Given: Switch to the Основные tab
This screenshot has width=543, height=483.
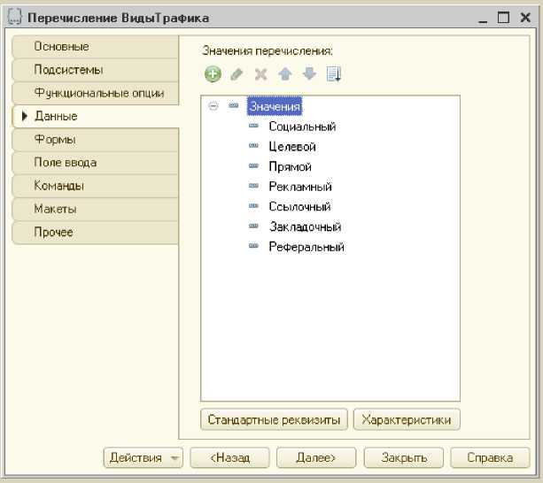Looking at the screenshot, I should [61, 46].
